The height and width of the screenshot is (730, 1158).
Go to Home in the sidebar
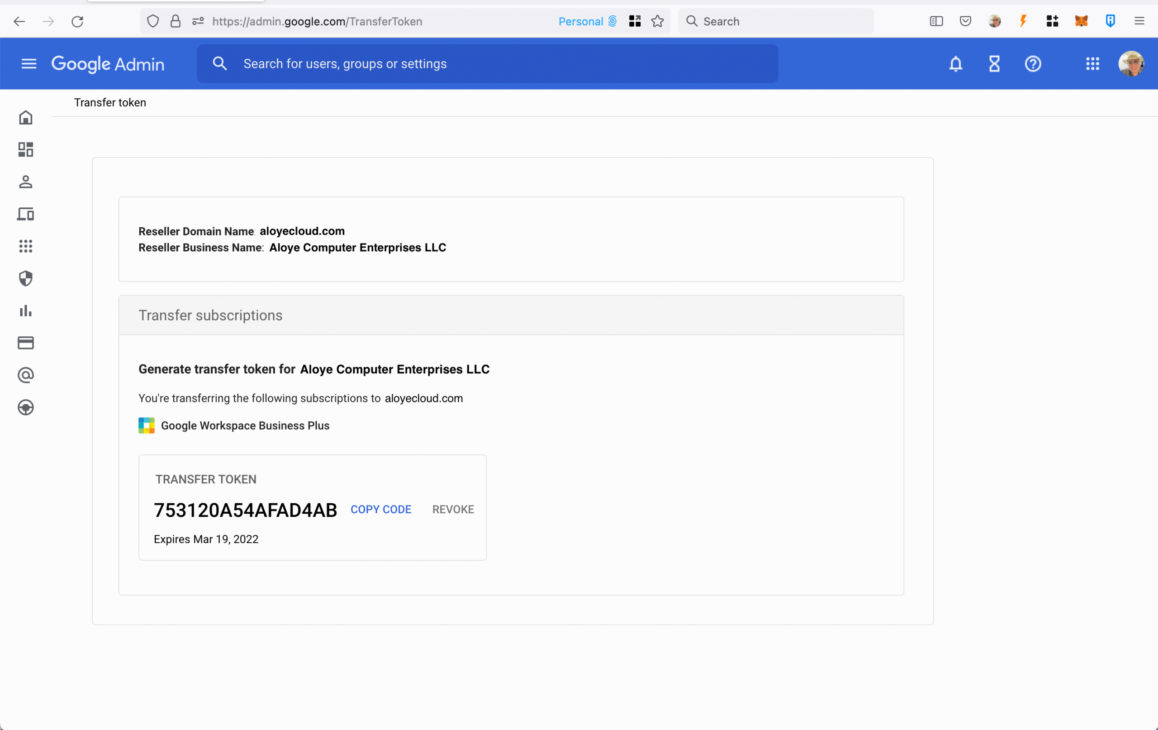tap(25, 117)
